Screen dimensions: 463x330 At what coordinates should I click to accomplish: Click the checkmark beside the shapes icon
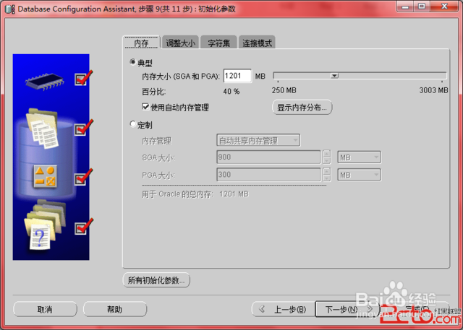84,177
